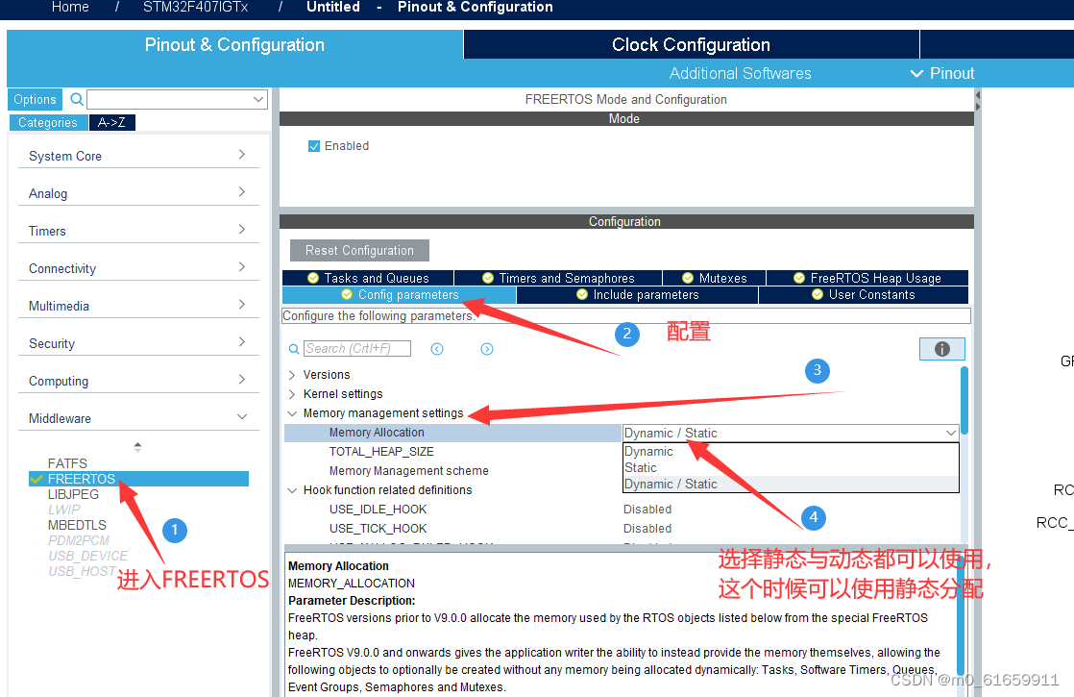Go to previous search result arrow
Image resolution: width=1074 pixels, height=697 pixels.
[437, 349]
